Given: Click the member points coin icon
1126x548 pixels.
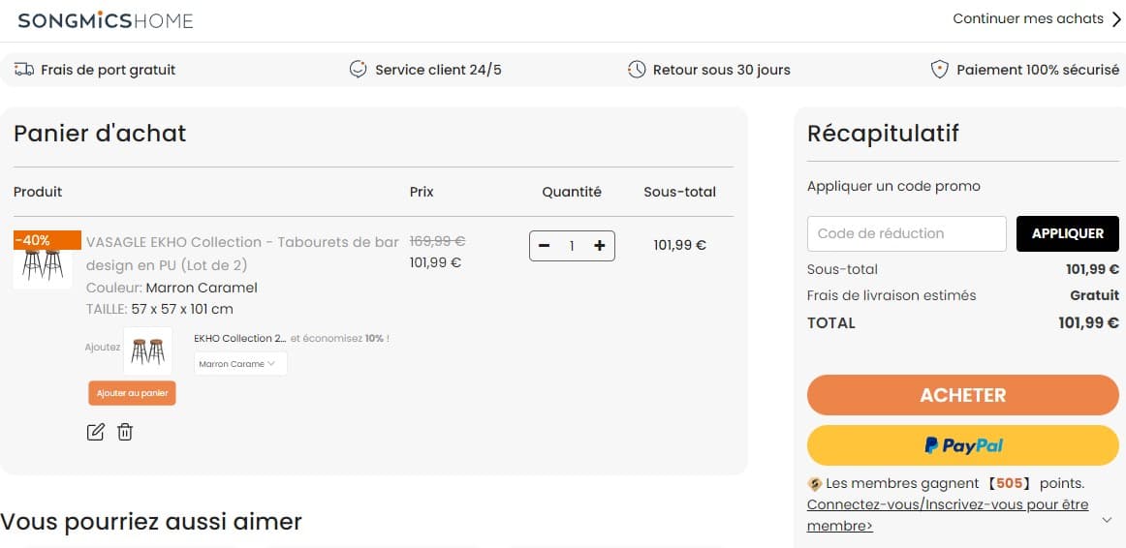Looking at the screenshot, I should [x=815, y=483].
